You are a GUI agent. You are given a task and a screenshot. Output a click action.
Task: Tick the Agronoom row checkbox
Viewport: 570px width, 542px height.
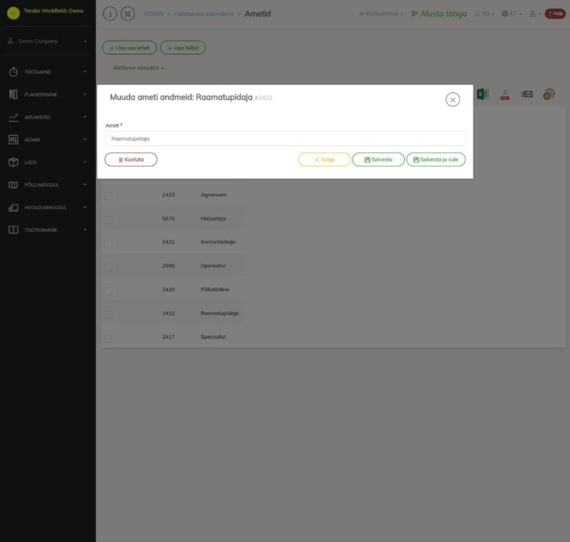109,196
